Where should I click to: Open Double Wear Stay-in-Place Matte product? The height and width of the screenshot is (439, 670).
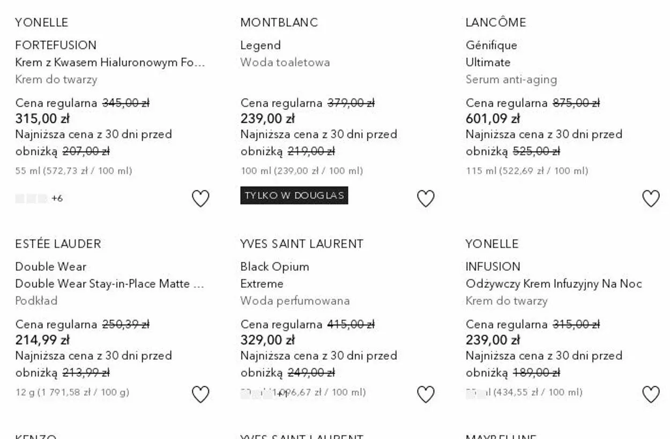click(x=109, y=284)
